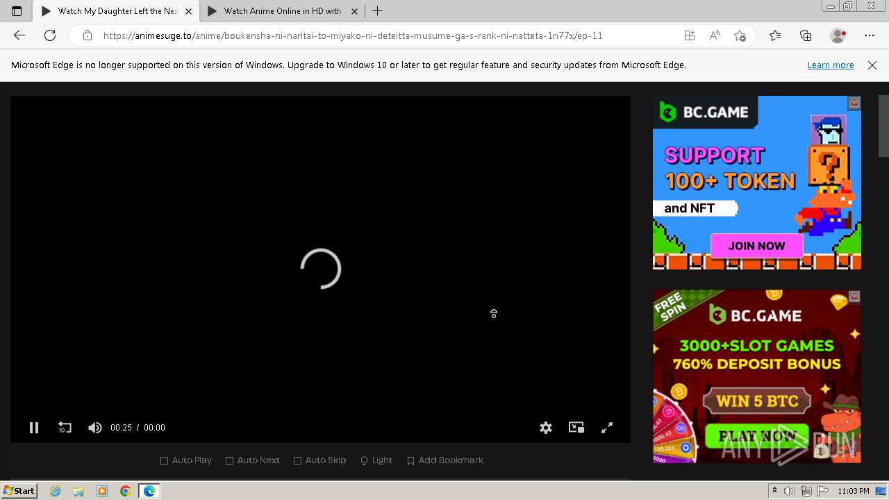Click the Learn more link
Screen dimensions: 889x500
click(x=831, y=65)
